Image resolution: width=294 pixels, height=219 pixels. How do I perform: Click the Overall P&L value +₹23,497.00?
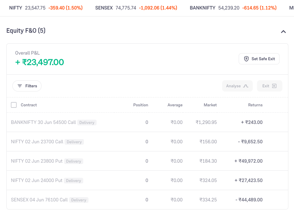(39, 62)
